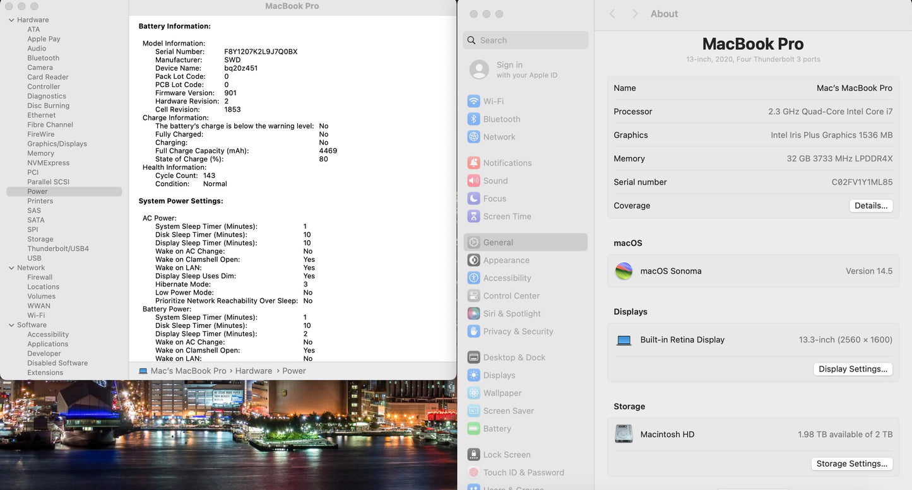Open Wi-Fi settings icon in sidebar
The width and height of the screenshot is (912, 490).
(473, 102)
